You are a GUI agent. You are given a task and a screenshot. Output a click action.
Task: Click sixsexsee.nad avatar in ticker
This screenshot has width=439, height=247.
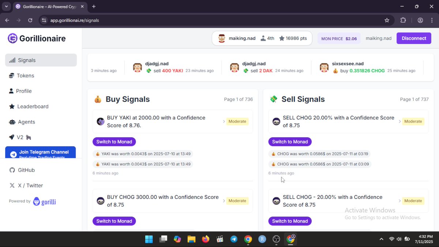[324, 67]
